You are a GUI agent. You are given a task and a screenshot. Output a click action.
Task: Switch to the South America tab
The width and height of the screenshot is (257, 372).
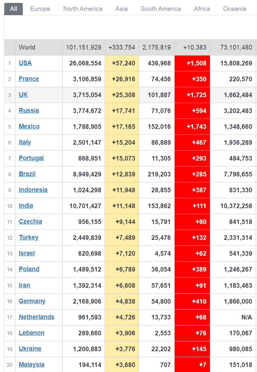coord(160,9)
